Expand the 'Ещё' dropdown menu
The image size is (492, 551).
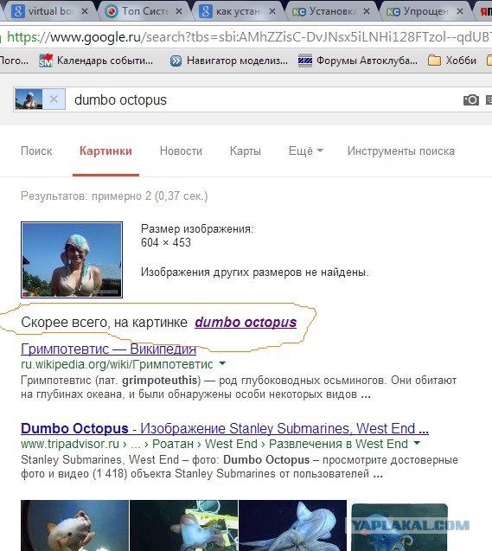[x=305, y=151]
